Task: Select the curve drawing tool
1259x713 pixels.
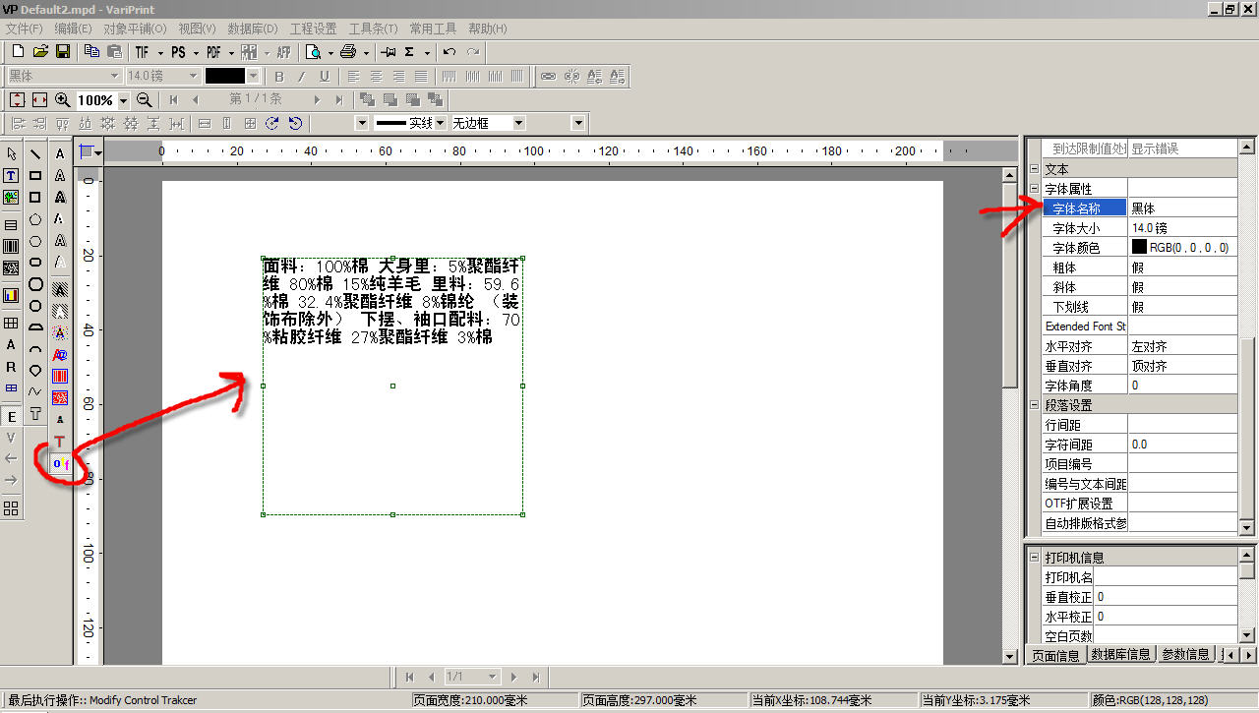Action: click(x=35, y=392)
